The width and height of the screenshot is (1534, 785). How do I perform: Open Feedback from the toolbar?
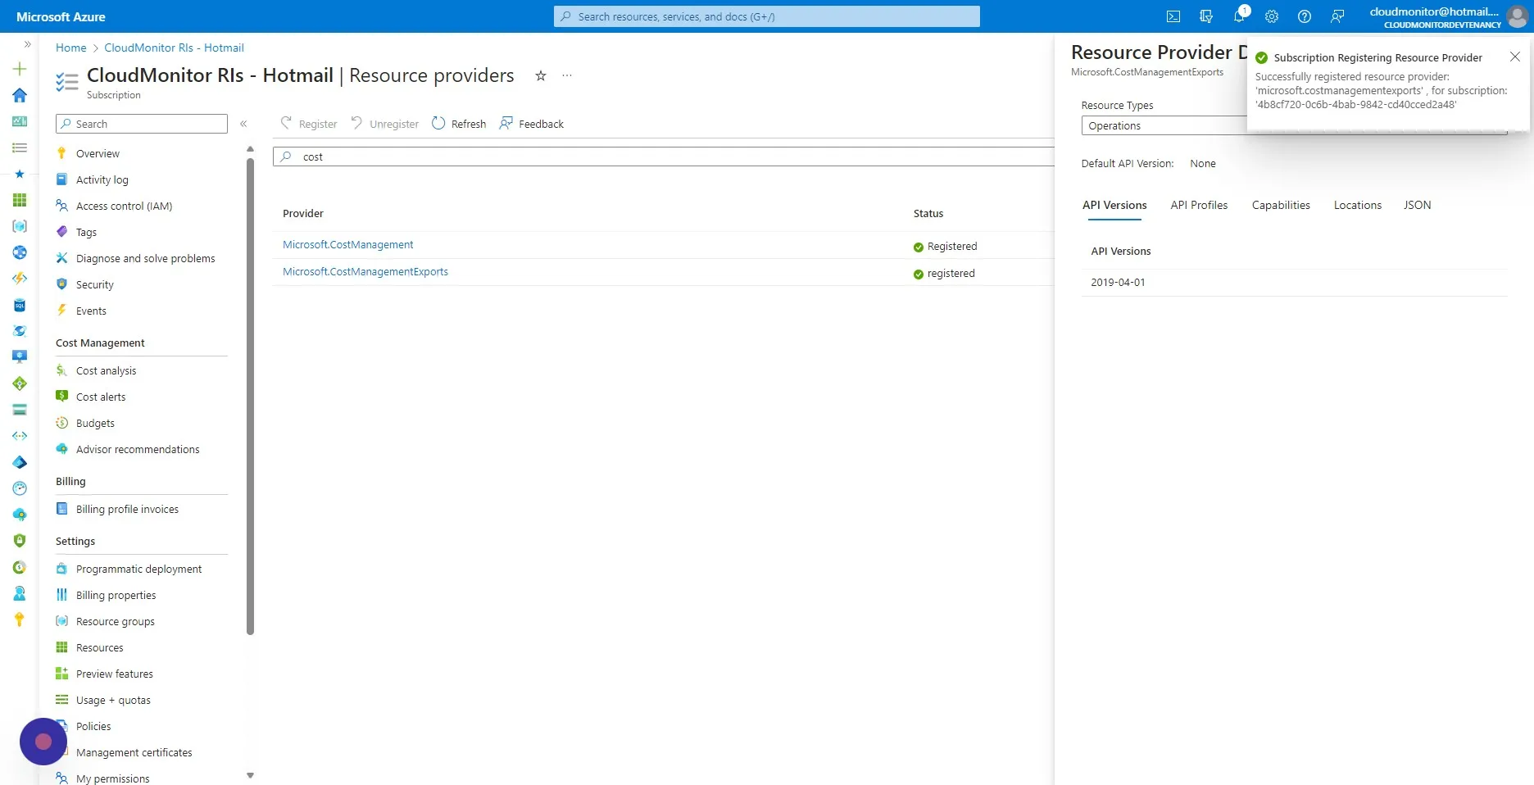[532, 124]
